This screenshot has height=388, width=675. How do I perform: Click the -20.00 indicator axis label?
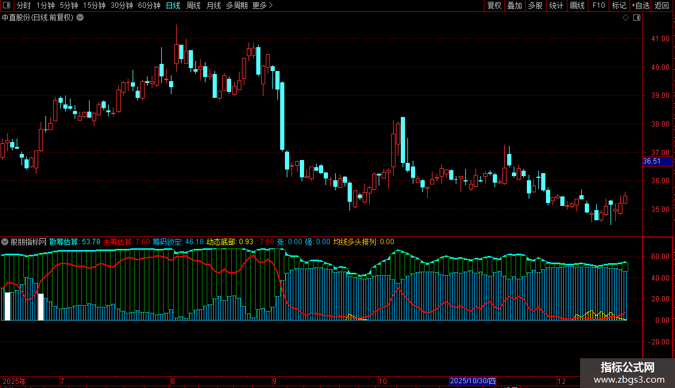point(659,342)
